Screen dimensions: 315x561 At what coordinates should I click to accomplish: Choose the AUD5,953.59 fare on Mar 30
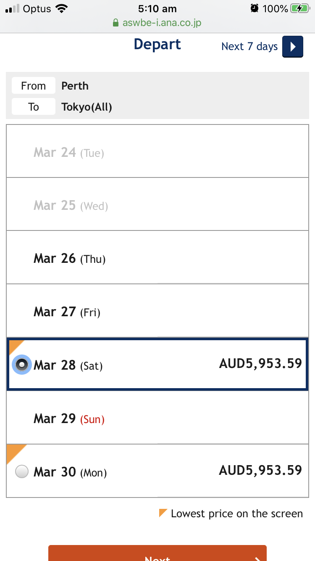point(260,470)
